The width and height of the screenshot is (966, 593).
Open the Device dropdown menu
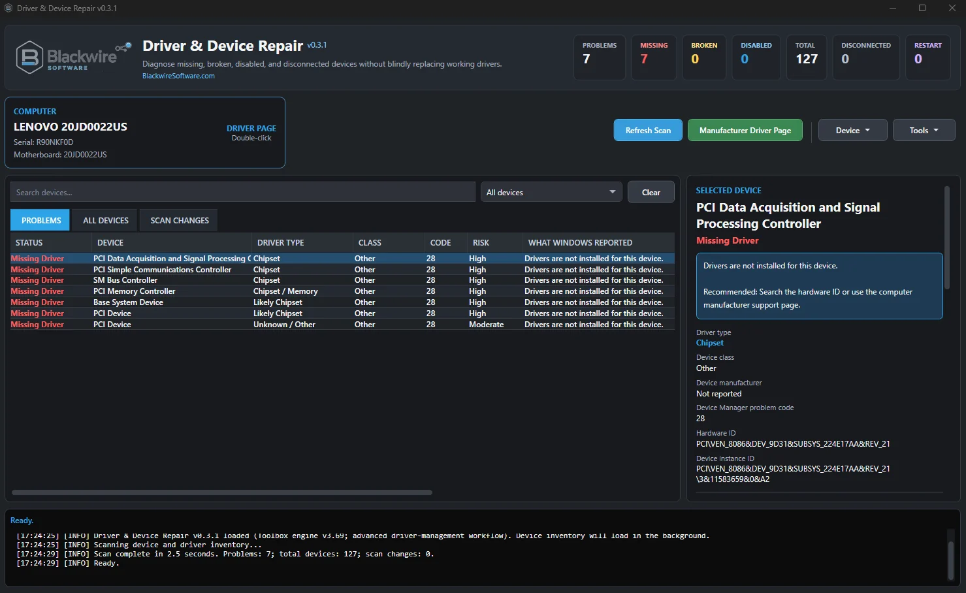click(852, 130)
